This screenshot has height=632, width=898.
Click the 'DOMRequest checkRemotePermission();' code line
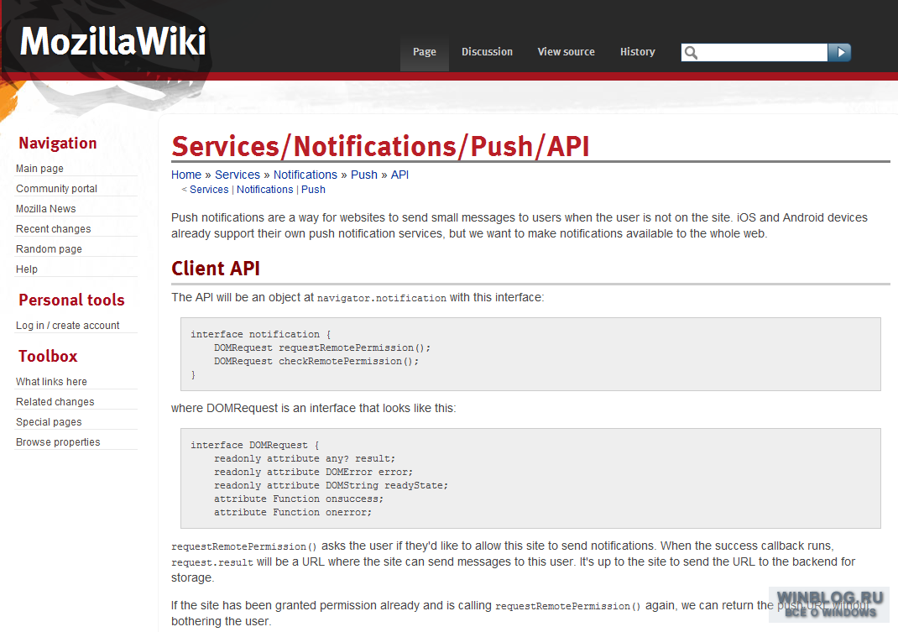pyautogui.click(x=316, y=361)
